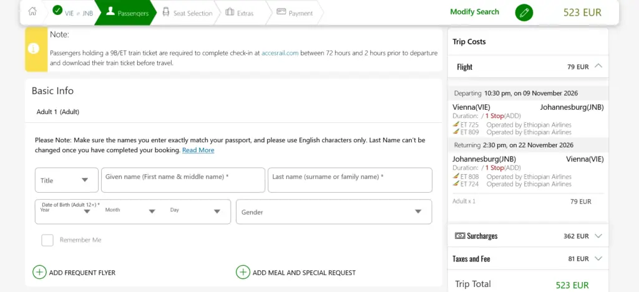Open the VIE JNB flight step
639x292 pixels.
74,12
